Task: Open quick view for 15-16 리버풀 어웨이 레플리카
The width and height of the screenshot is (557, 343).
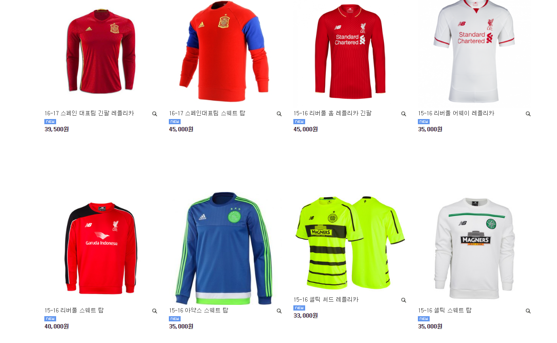Action: coord(528,114)
